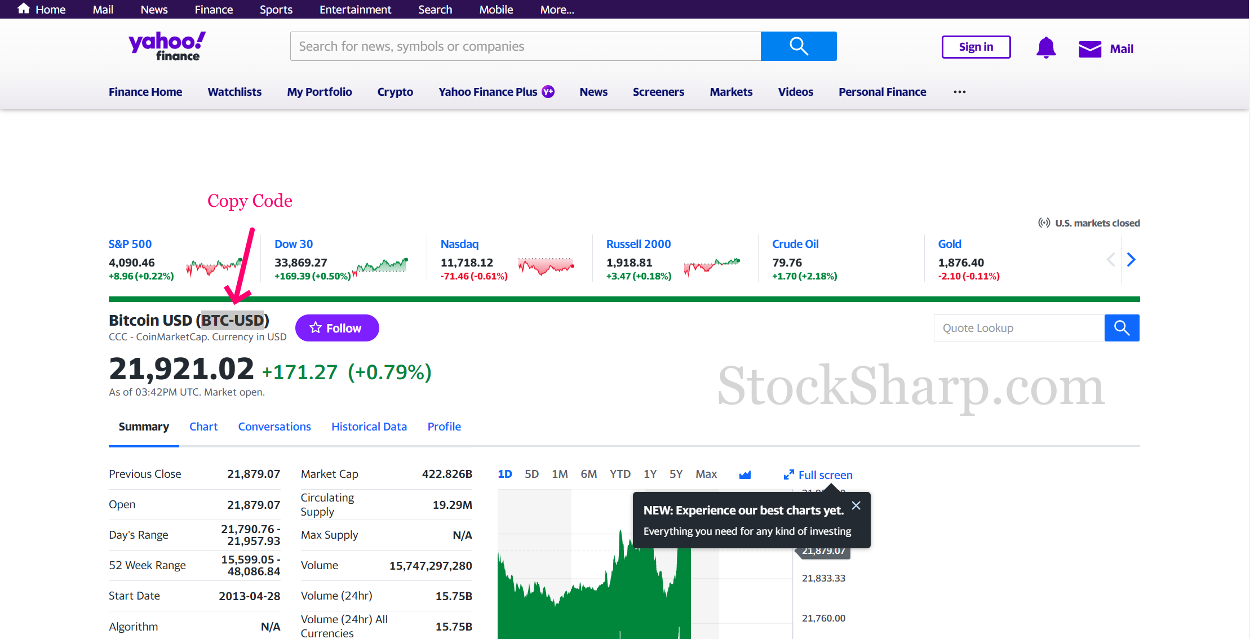Image resolution: width=1250 pixels, height=639 pixels.
Task: Open Markets menu
Action: [x=731, y=92]
